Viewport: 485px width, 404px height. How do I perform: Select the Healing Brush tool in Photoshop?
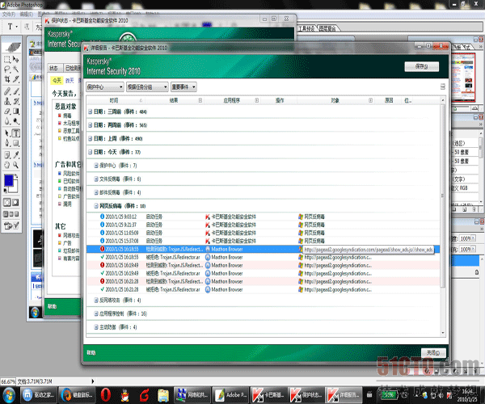point(6,90)
